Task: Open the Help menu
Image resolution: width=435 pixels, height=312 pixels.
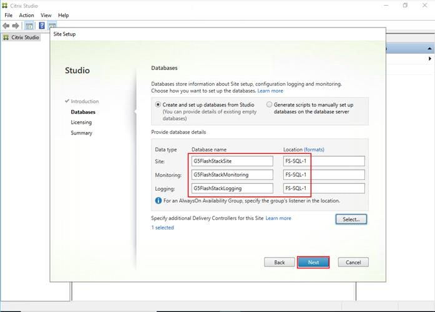Action: click(x=63, y=15)
